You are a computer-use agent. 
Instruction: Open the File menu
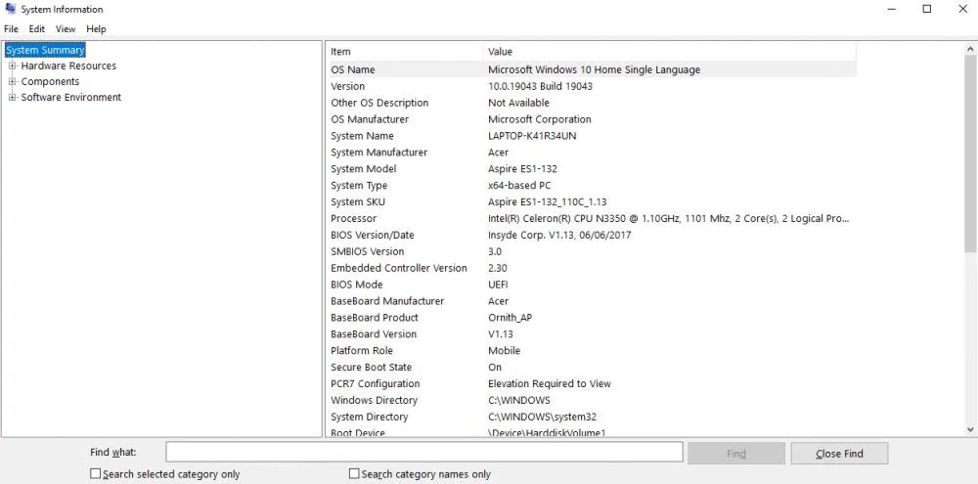click(11, 29)
